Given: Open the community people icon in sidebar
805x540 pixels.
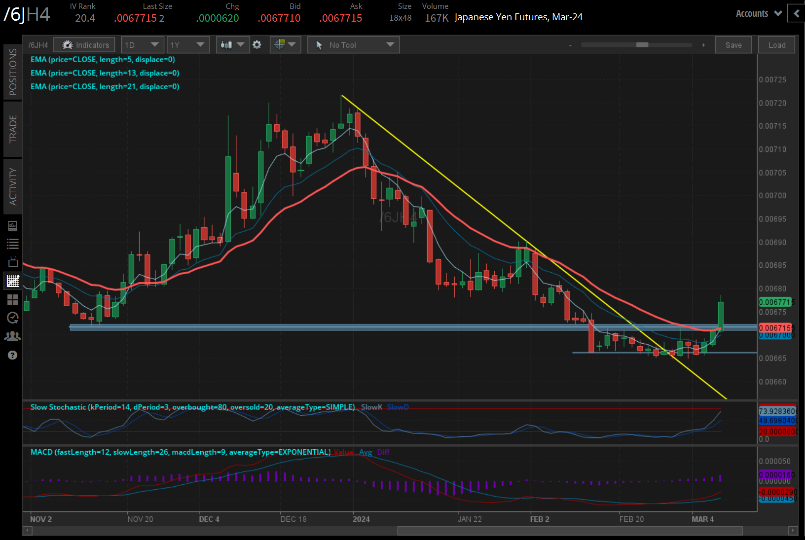Looking at the screenshot, I should (x=12, y=336).
